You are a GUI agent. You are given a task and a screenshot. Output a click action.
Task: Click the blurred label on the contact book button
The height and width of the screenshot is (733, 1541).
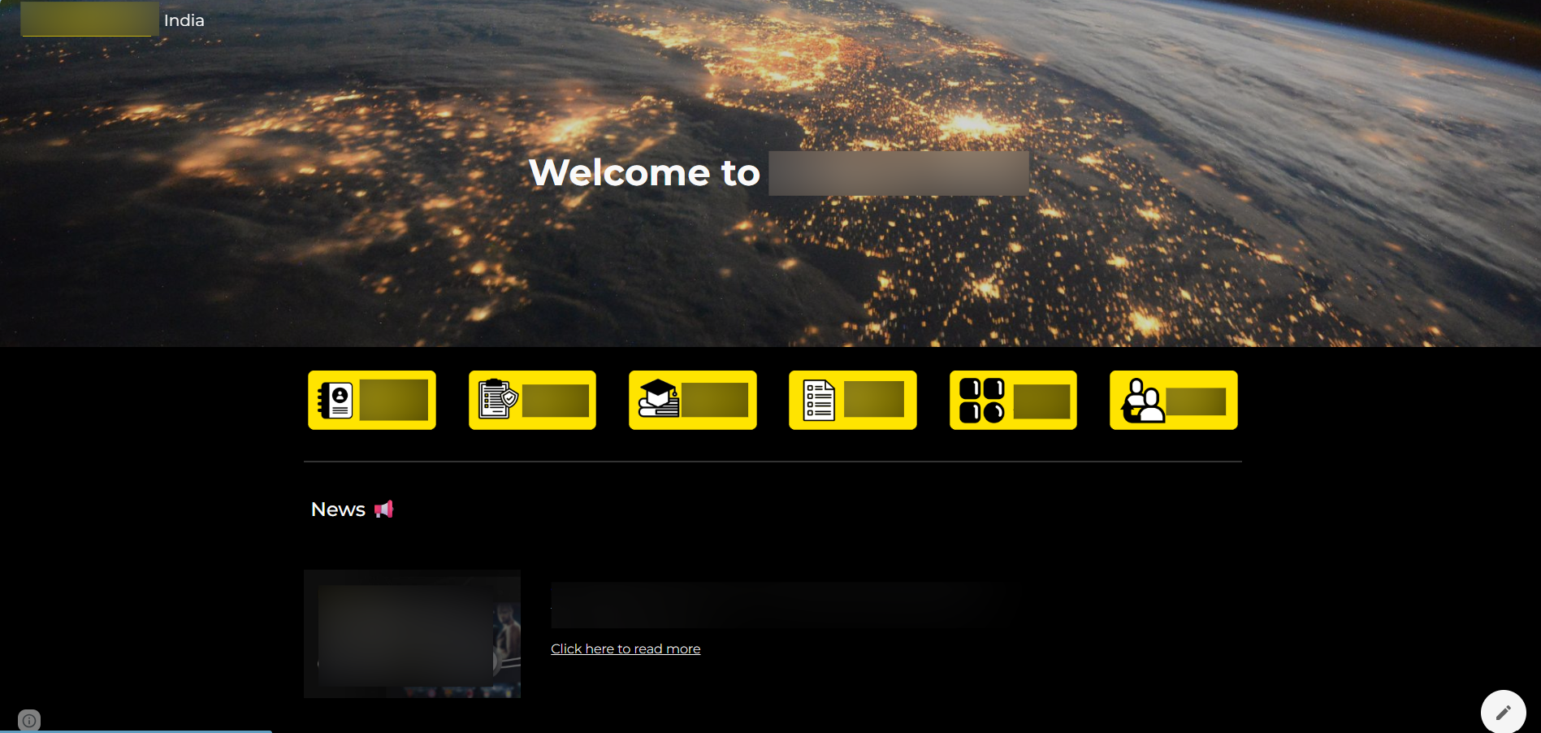(394, 400)
